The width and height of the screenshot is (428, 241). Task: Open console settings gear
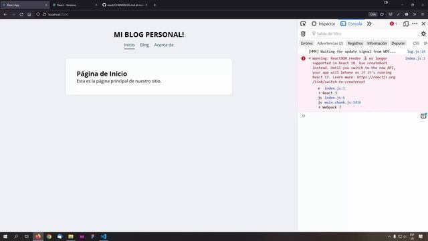423,33
